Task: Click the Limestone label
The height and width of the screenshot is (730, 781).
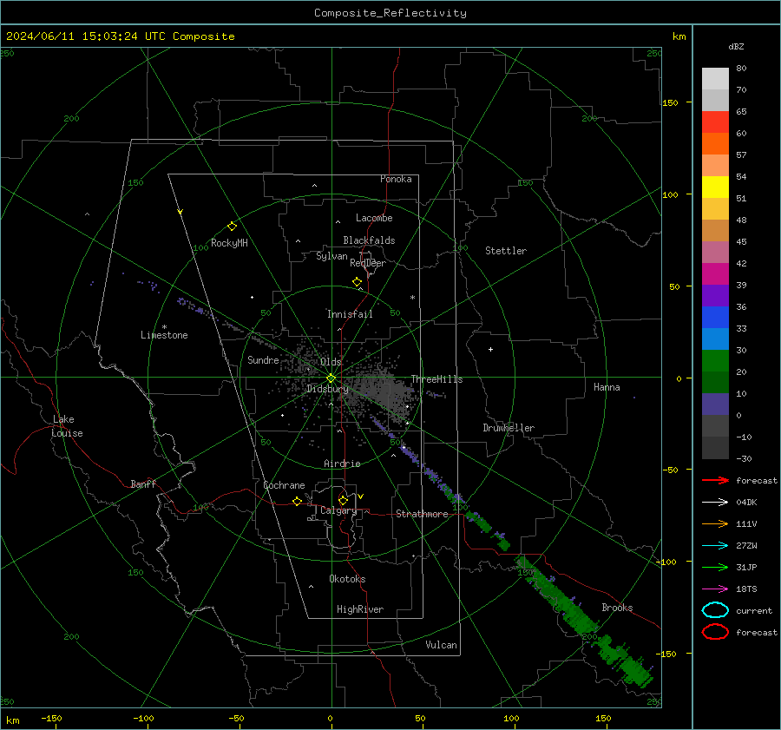Action: coord(164,335)
